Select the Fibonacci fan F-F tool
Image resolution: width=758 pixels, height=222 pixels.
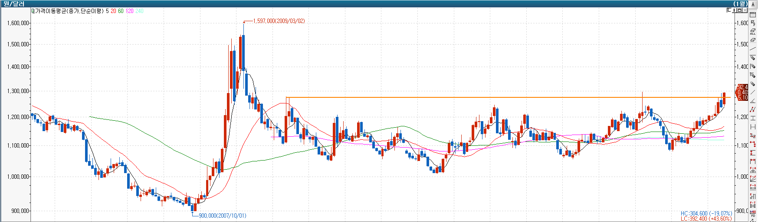[753, 178]
